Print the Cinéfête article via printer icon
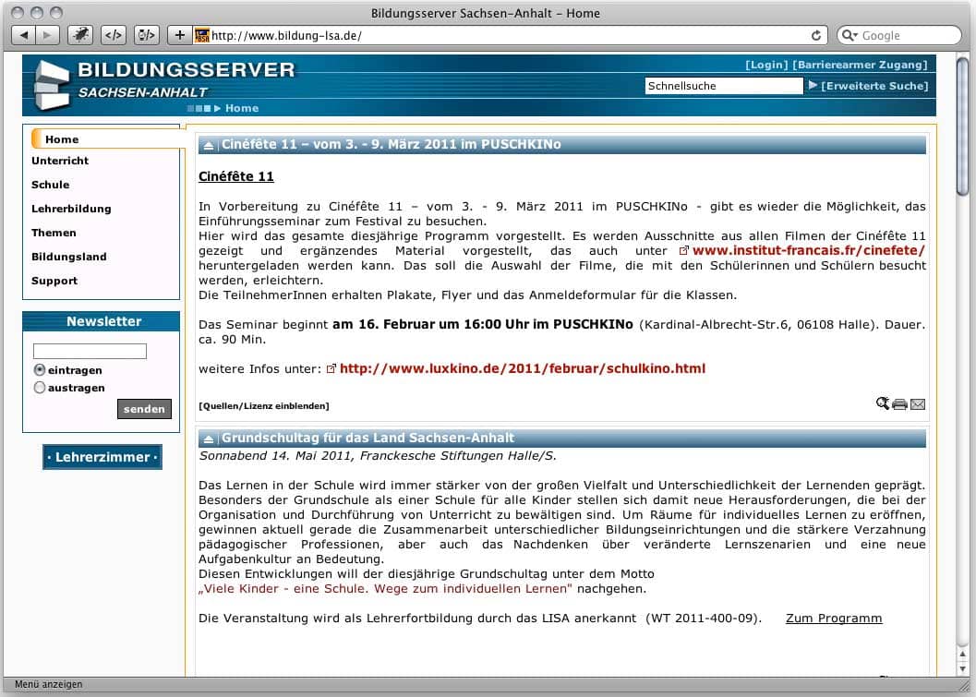The image size is (976, 697). (899, 404)
